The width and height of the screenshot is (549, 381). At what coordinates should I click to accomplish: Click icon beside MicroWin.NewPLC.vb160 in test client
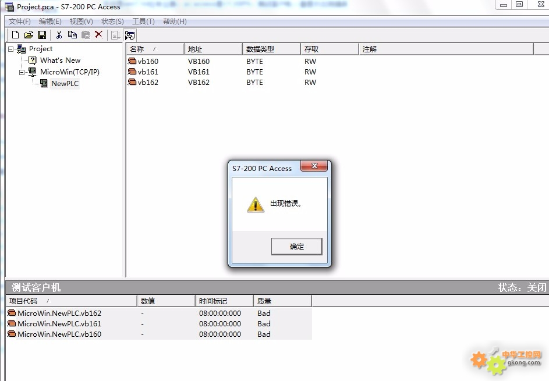(x=12, y=334)
